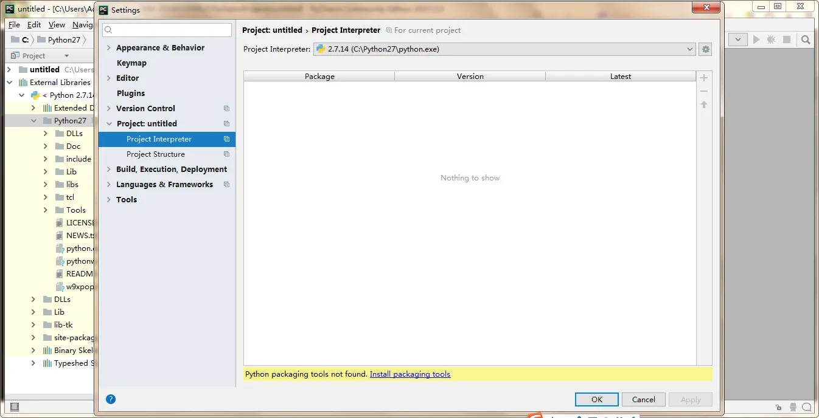The height and width of the screenshot is (418, 819).
Task: Sort by the Version column header
Action: (x=470, y=77)
